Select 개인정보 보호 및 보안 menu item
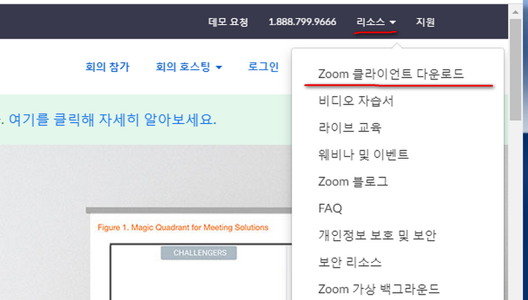Screen dimensions: 528x300 (377, 236)
